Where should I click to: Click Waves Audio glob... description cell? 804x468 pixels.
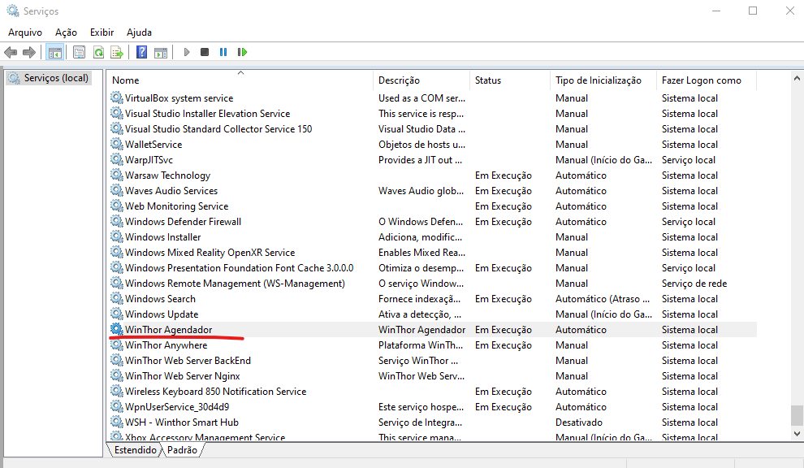point(421,190)
